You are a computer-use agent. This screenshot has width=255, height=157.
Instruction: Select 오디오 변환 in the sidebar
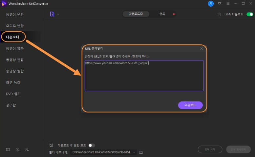(15, 26)
